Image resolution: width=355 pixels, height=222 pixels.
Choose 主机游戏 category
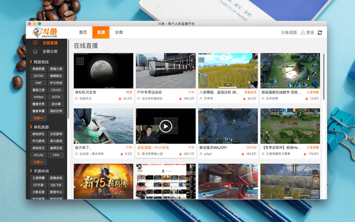(x=56, y=134)
